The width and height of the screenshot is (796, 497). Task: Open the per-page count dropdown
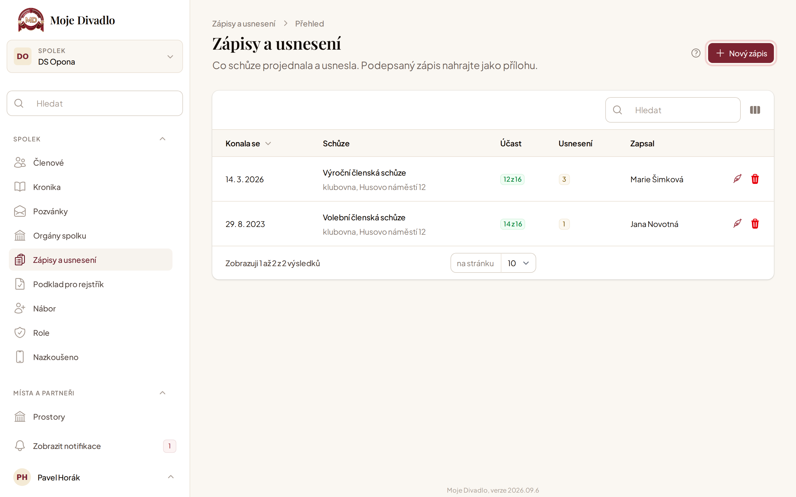point(518,263)
